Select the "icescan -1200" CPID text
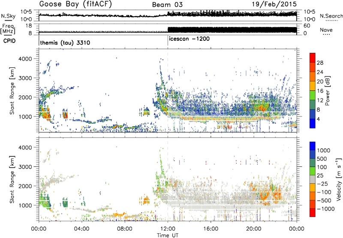 [189, 39]
